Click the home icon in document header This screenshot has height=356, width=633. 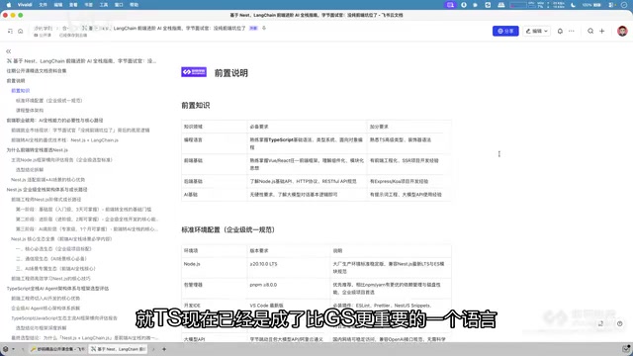point(20,31)
